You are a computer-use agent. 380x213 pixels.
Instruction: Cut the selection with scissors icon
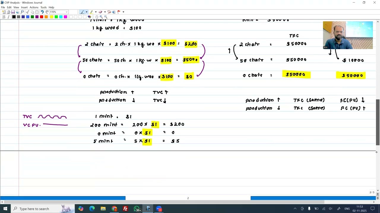28,12
